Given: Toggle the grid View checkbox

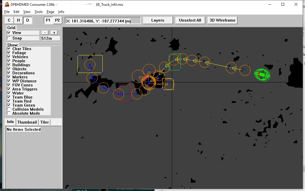Looking at the screenshot, I should tap(9, 33).
